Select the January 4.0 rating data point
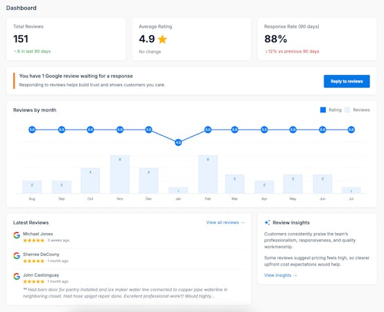The image size is (384, 312). pyautogui.click(x=178, y=142)
